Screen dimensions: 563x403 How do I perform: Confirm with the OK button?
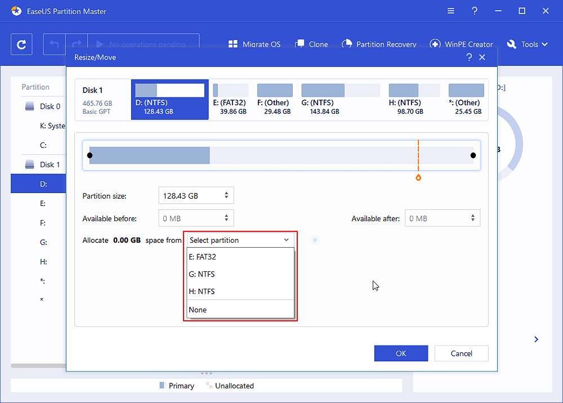(401, 353)
